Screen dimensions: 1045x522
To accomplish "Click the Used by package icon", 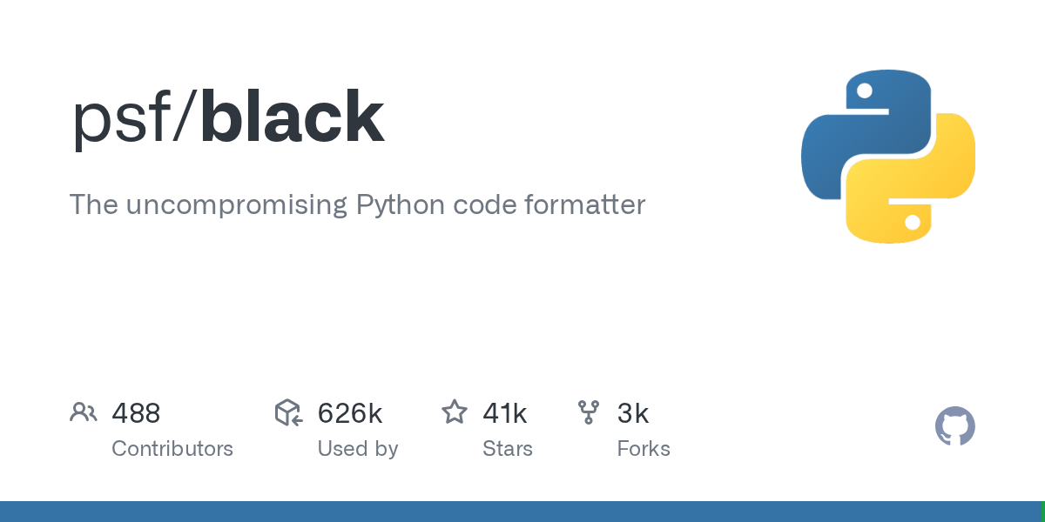I will point(288,412).
